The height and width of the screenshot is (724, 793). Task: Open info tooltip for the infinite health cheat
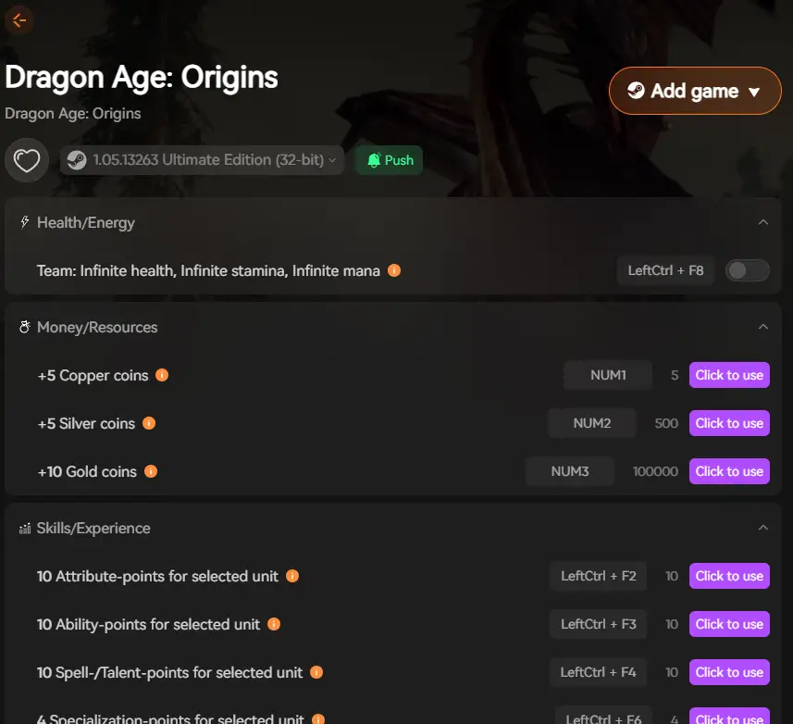(394, 270)
